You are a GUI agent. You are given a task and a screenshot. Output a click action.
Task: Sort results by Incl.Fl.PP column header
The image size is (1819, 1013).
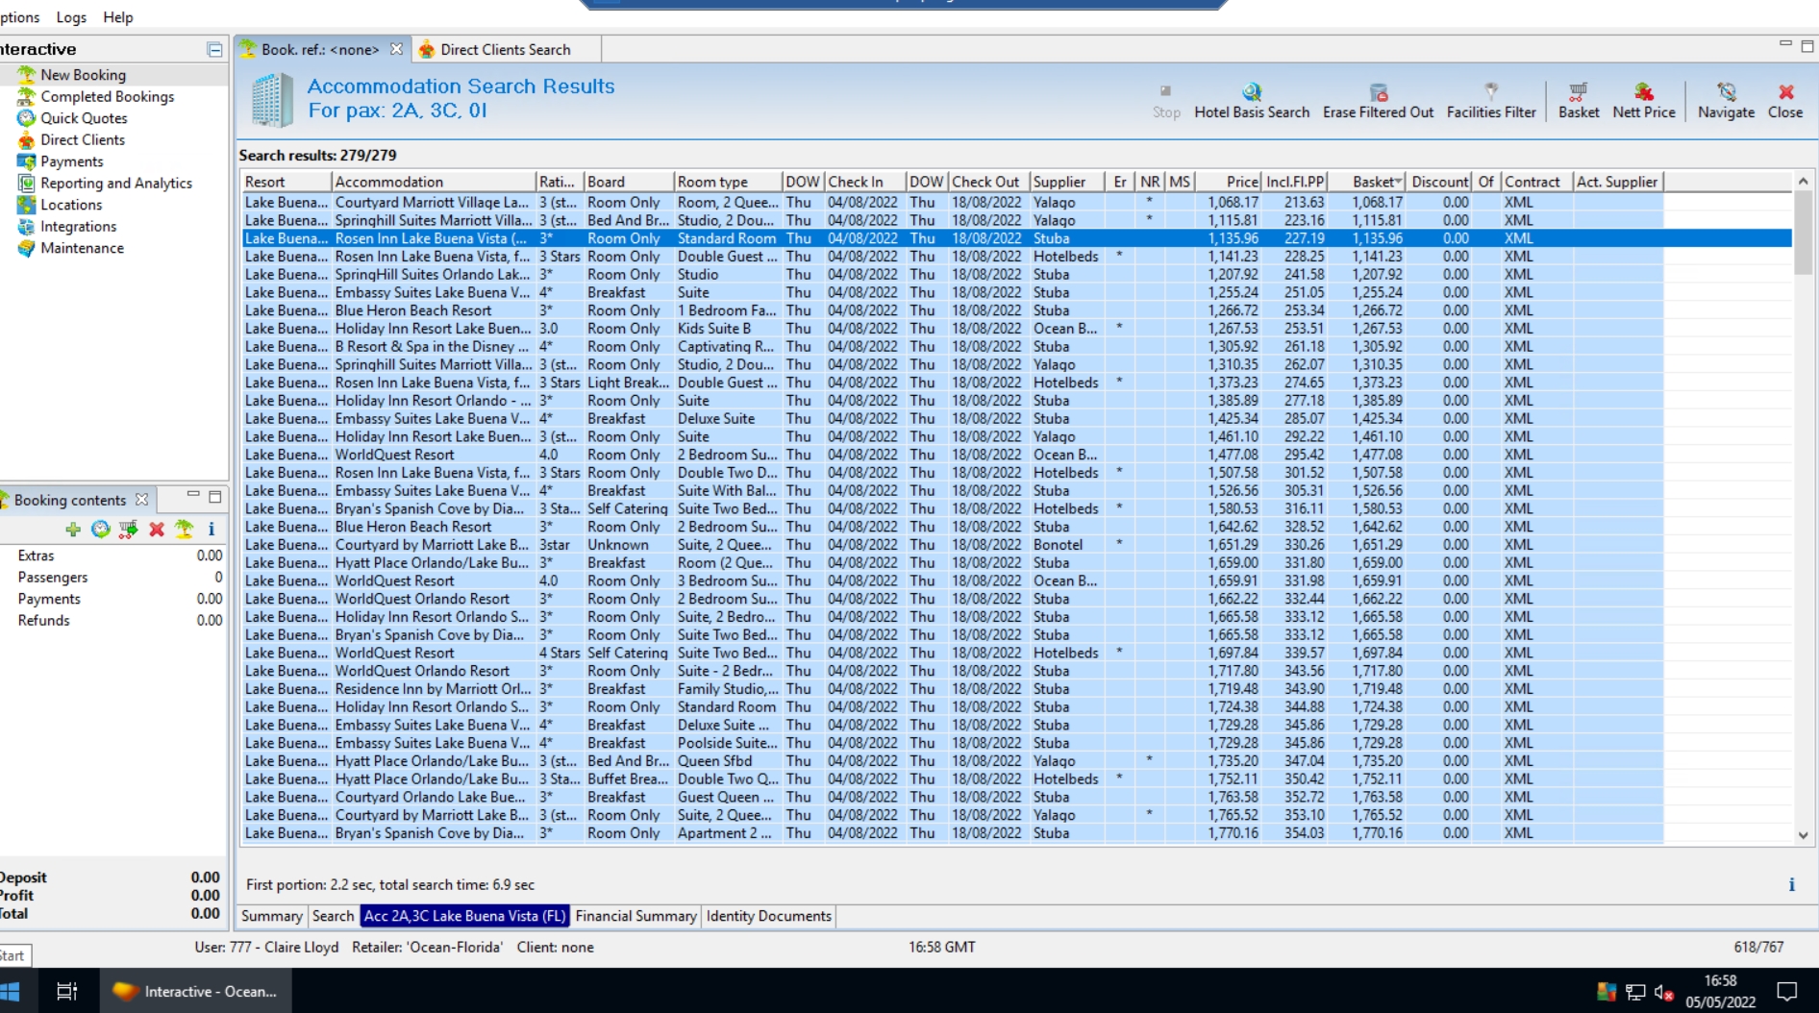(x=1294, y=182)
